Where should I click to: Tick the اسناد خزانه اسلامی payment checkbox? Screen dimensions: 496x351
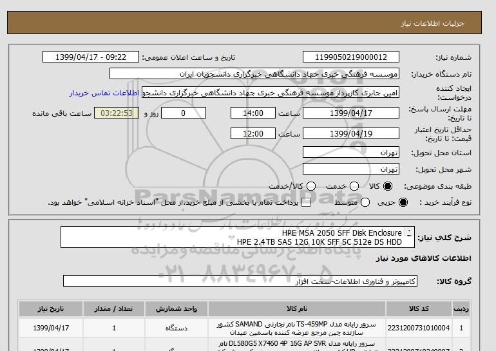click(x=305, y=202)
